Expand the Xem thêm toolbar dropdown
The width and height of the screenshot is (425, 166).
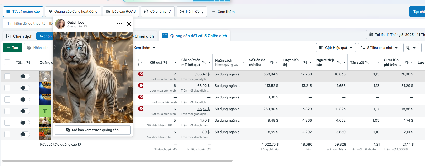click(145, 48)
